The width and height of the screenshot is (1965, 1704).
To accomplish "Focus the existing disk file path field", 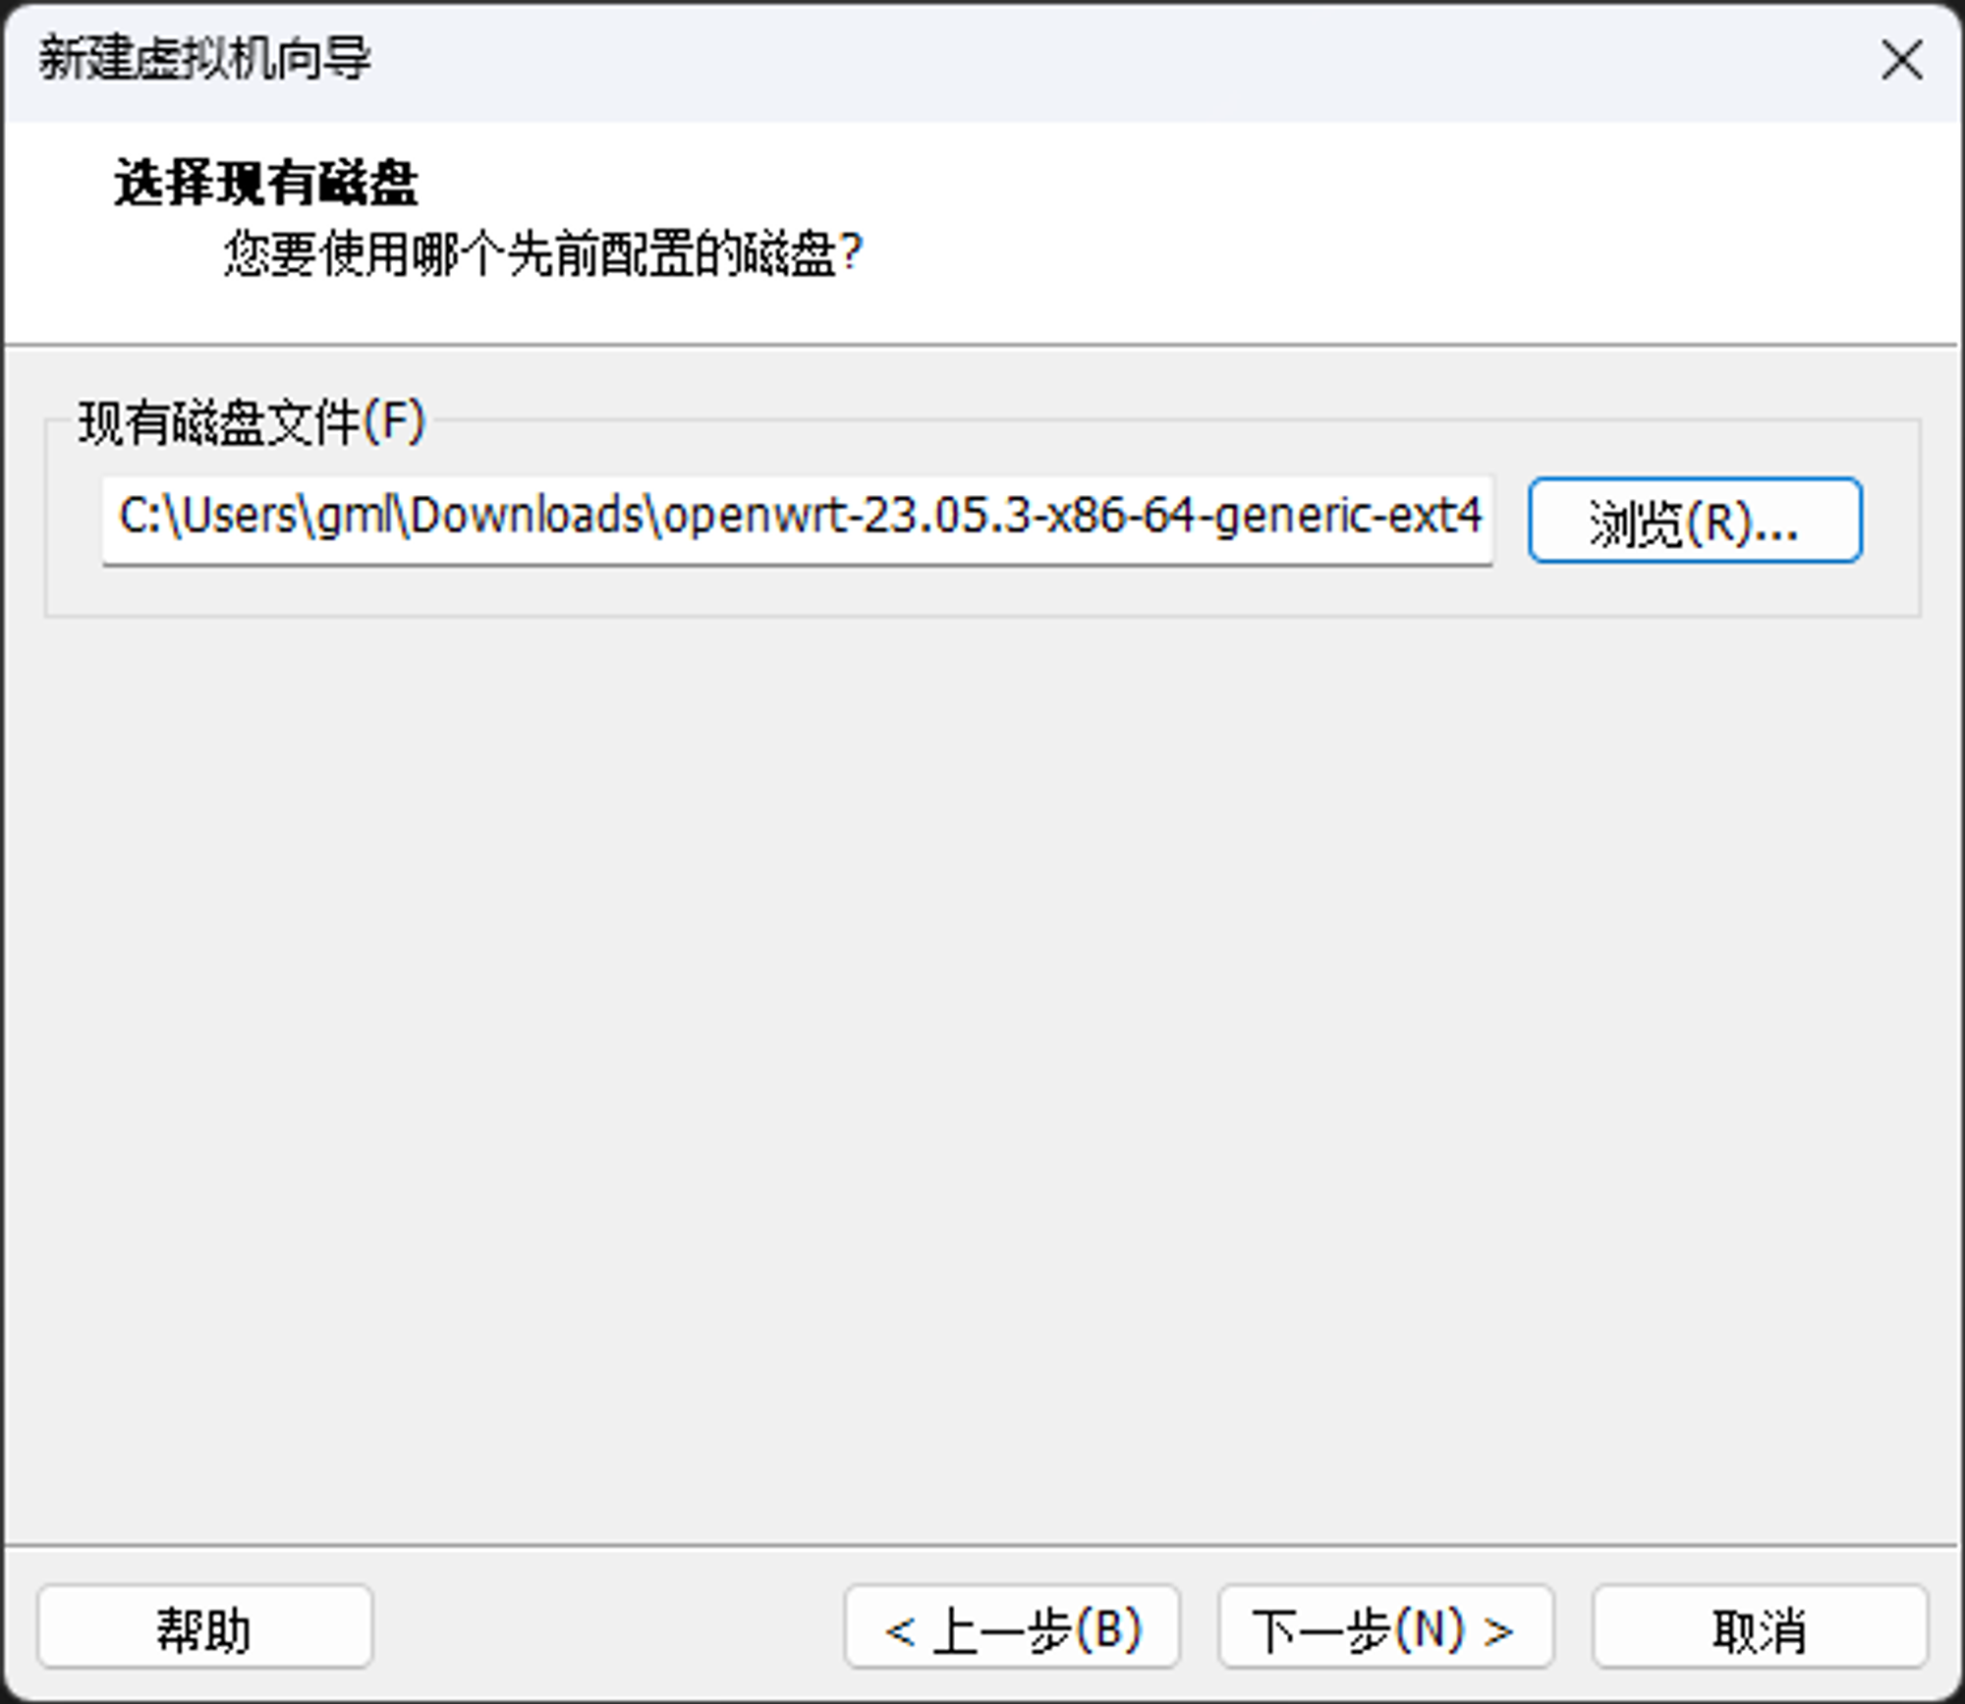I will coord(796,521).
